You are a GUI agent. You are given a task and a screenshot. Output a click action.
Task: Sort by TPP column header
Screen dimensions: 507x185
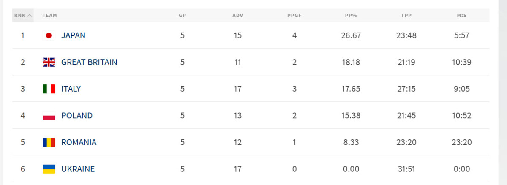coord(406,16)
